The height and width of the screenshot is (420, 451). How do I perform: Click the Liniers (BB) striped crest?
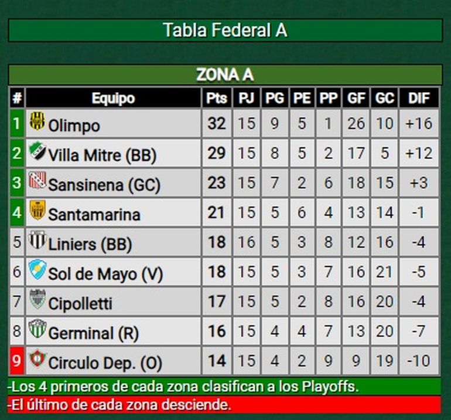click(37, 240)
